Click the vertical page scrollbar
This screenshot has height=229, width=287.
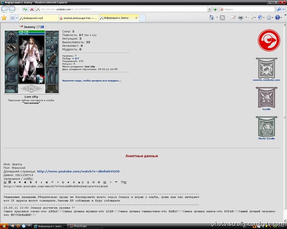(x=285, y=117)
